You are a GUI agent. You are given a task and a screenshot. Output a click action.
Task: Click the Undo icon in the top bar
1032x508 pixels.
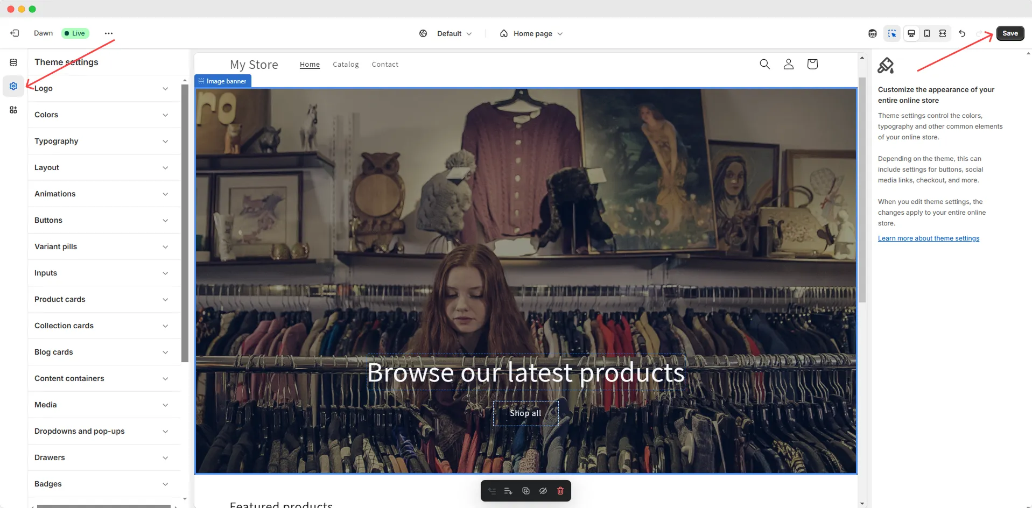tap(962, 33)
